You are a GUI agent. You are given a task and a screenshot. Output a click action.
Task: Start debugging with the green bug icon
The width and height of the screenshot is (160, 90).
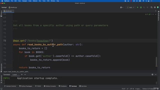(x=141, y=7)
